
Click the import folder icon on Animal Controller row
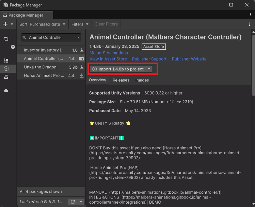coord(81,58)
